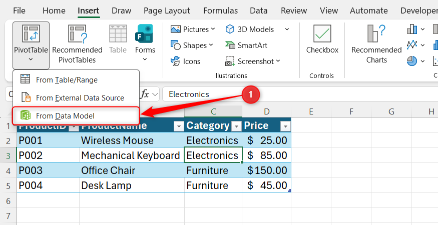The width and height of the screenshot is (438, 225).
Task: Select column C header
Action: [x=213, y=111]
